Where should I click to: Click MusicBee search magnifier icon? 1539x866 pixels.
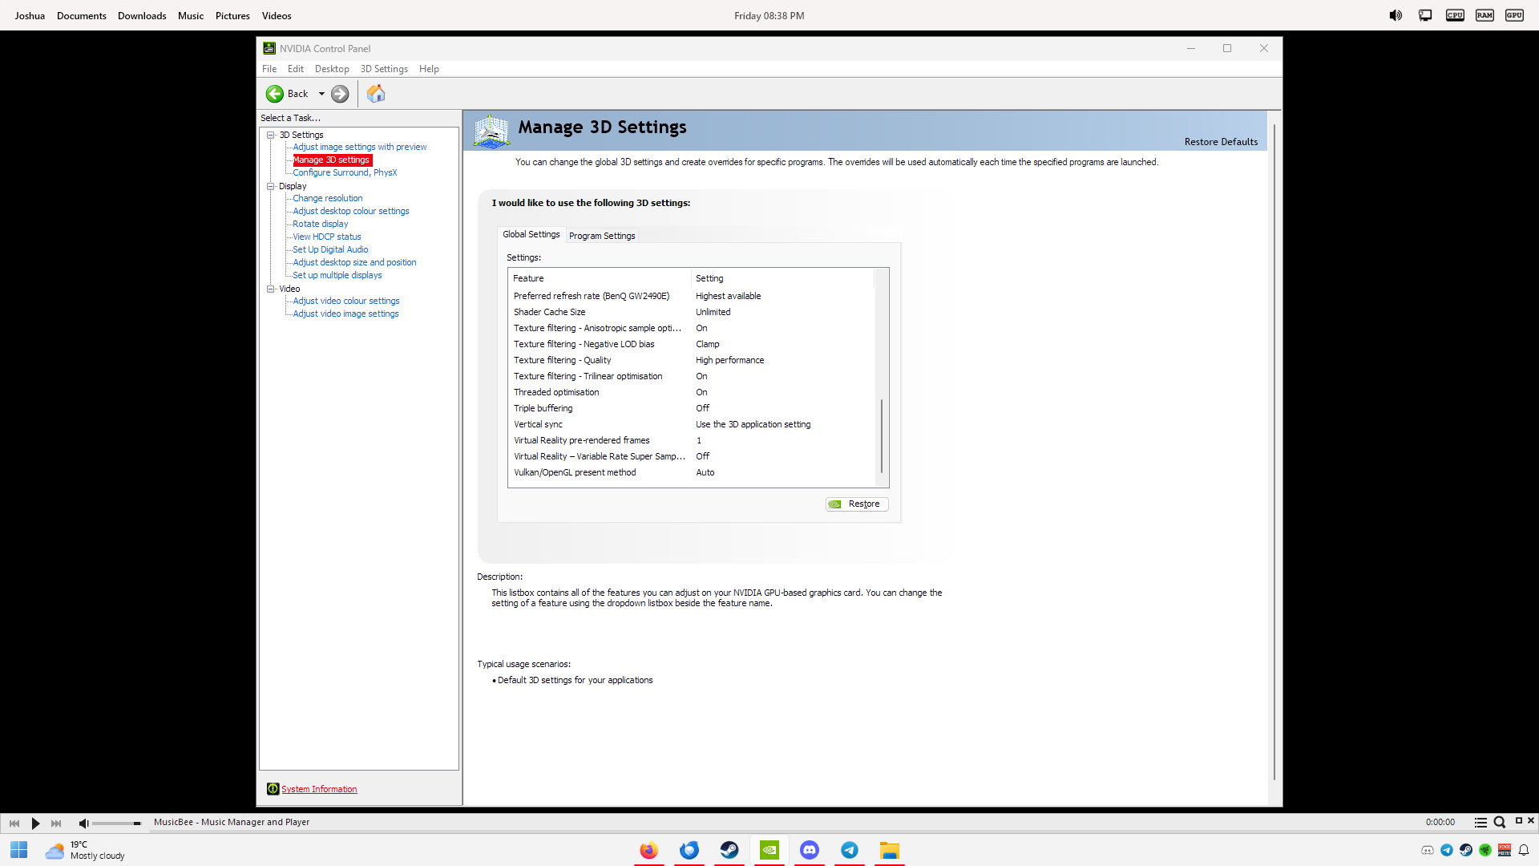pos(1499,823)
